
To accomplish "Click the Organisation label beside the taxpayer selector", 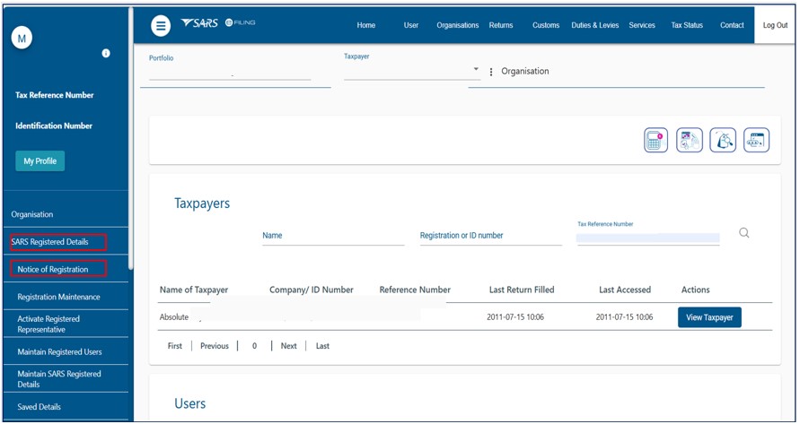I will coord(525,72).
